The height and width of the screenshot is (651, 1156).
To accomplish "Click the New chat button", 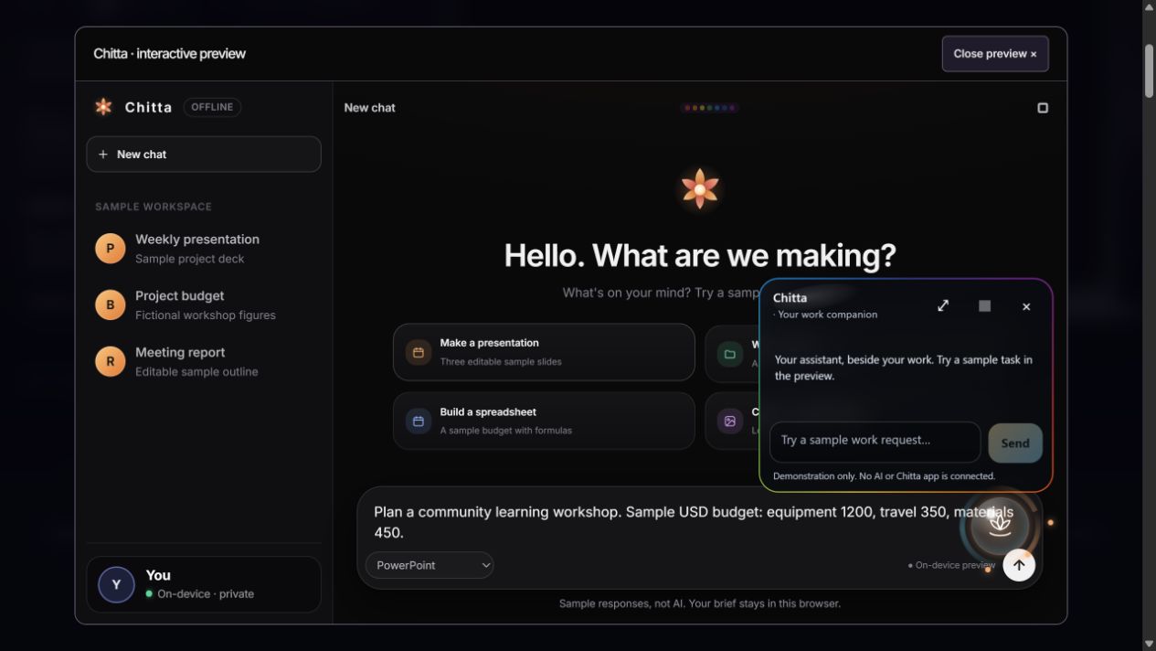I will click(x=204, y=155).
